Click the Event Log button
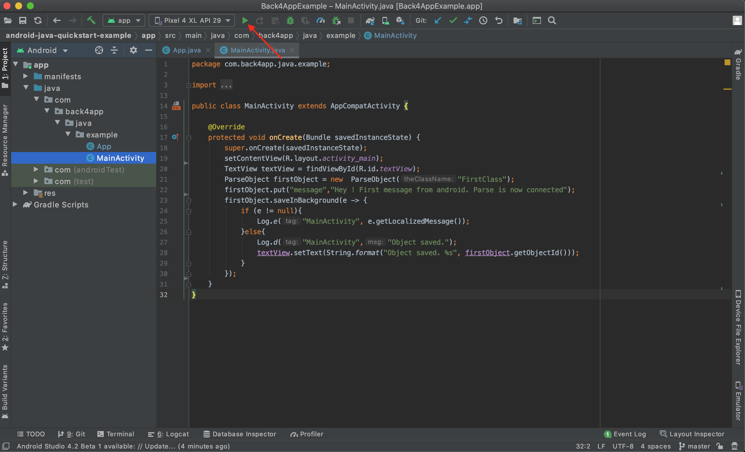This screenshot has width=745, height=452. point(625,434)
